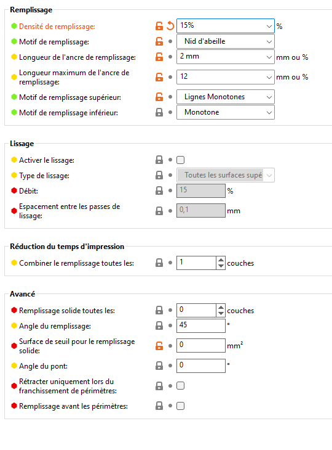The image size is (332, 450).
Task: Click the orange unlock icon for Surface de seuil
Action: click(x=159, y=346)
